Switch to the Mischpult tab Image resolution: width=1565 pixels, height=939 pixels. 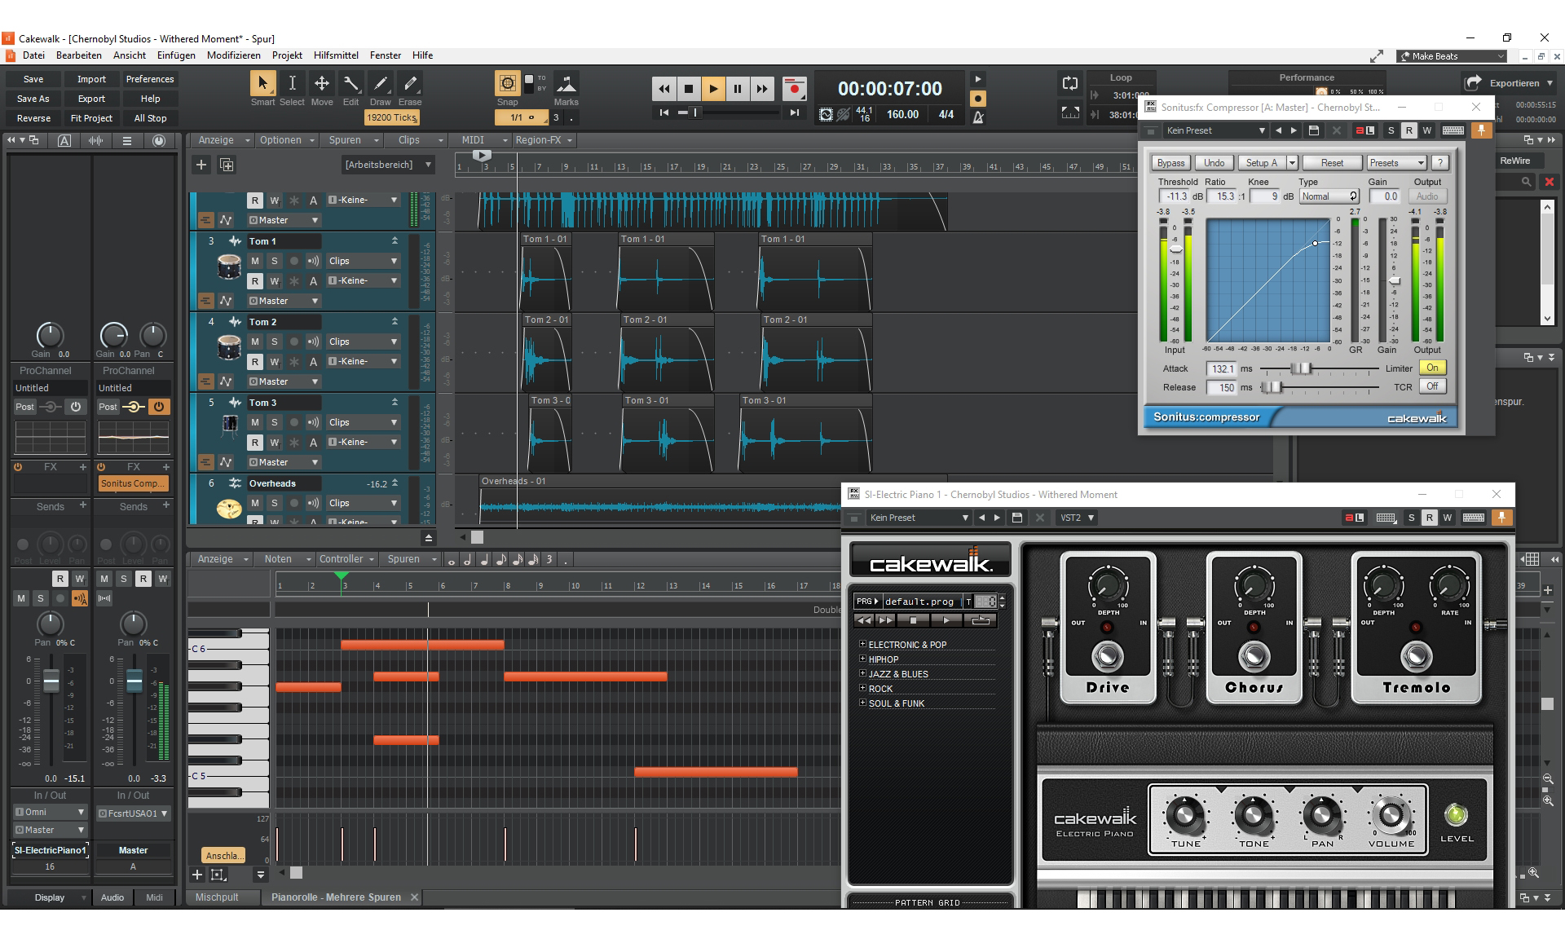point(217,897)
